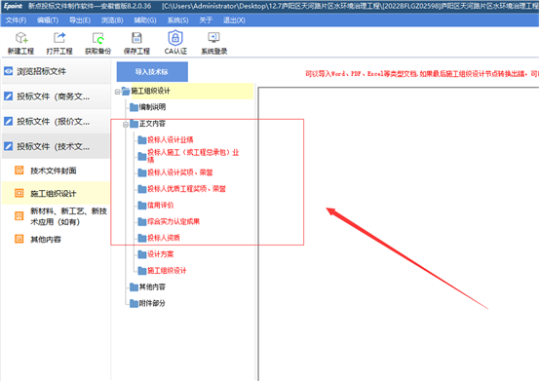The width and height of the screenshot is (540, 381).
Task: Click the 导入技术标 button
Action: [152, 71]
